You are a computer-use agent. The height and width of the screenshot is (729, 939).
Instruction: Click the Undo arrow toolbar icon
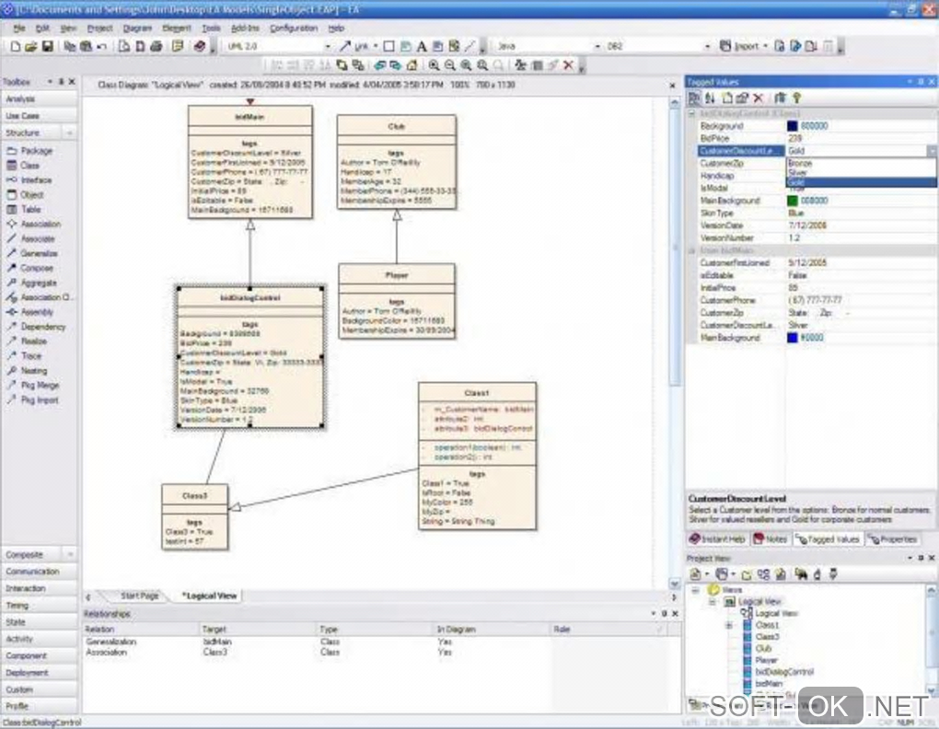(x=102, y=46)
